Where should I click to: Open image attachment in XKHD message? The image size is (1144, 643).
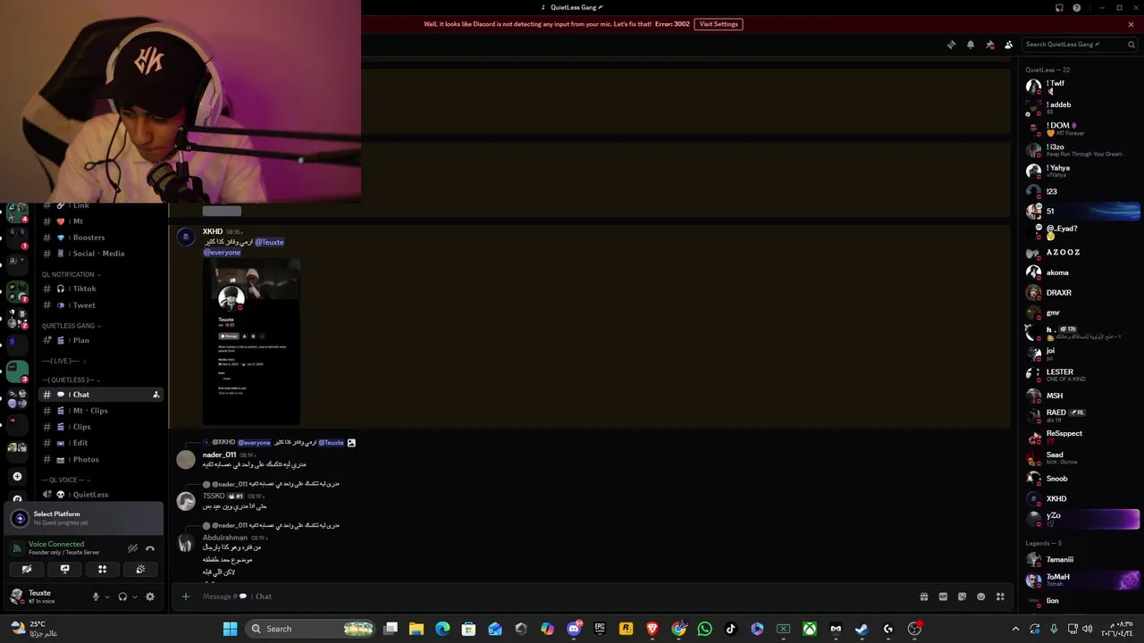pos(251,342)
